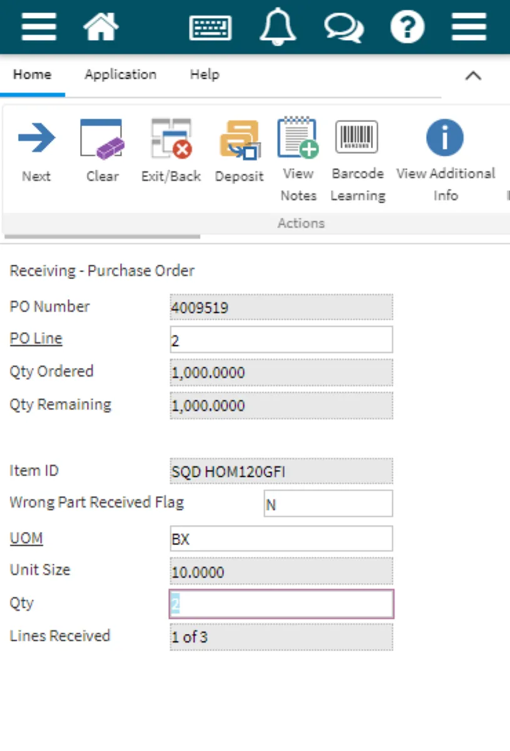510x751 pixels.
Task: Open the chat messages icon
Action: (x=343, y=28)
